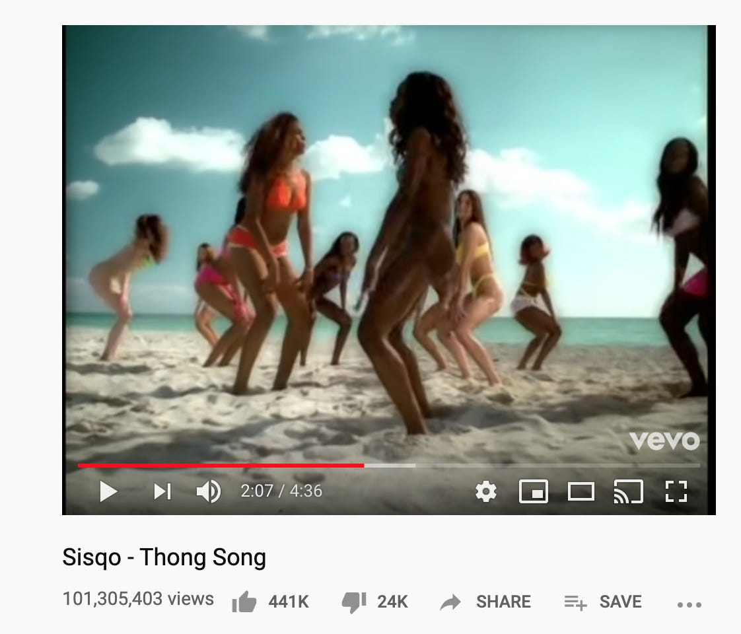Enter full screen mode

point(676,491)
